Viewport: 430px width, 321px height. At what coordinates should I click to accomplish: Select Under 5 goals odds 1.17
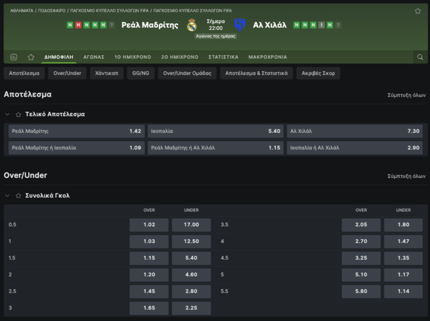pos(403,275)
